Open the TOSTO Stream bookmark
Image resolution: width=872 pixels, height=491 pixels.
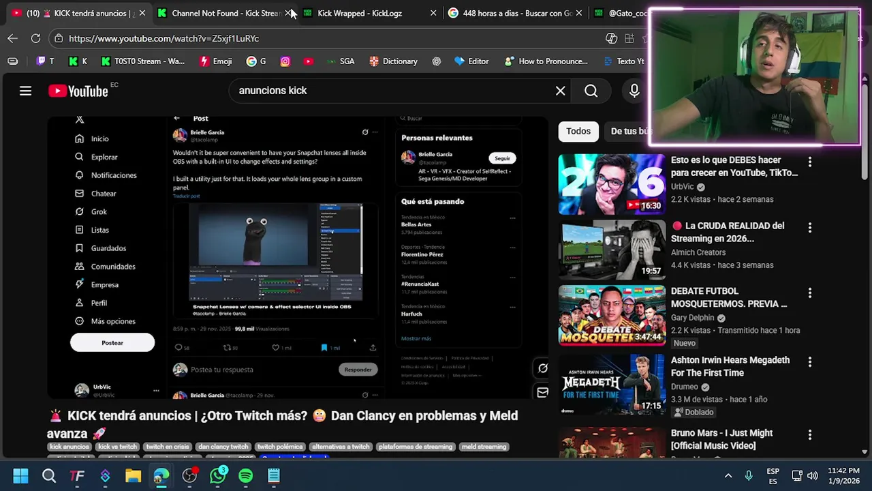tap(143, 61)
